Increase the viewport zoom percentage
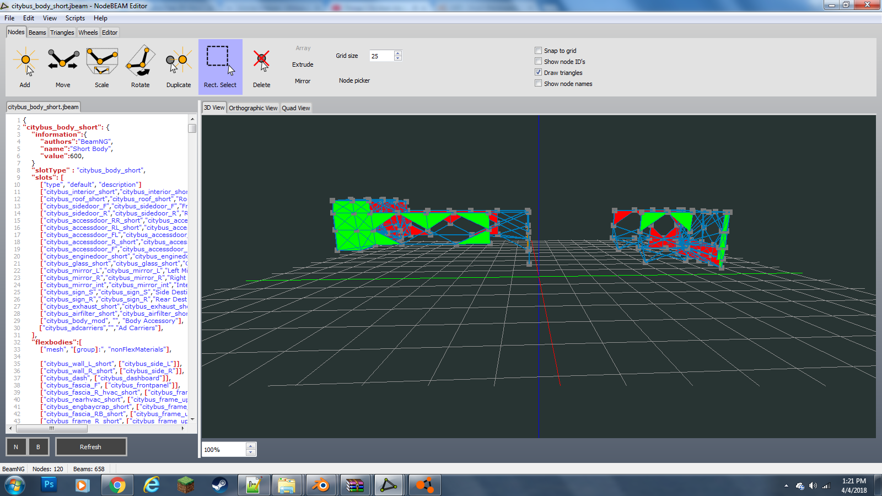 [251, 446]
